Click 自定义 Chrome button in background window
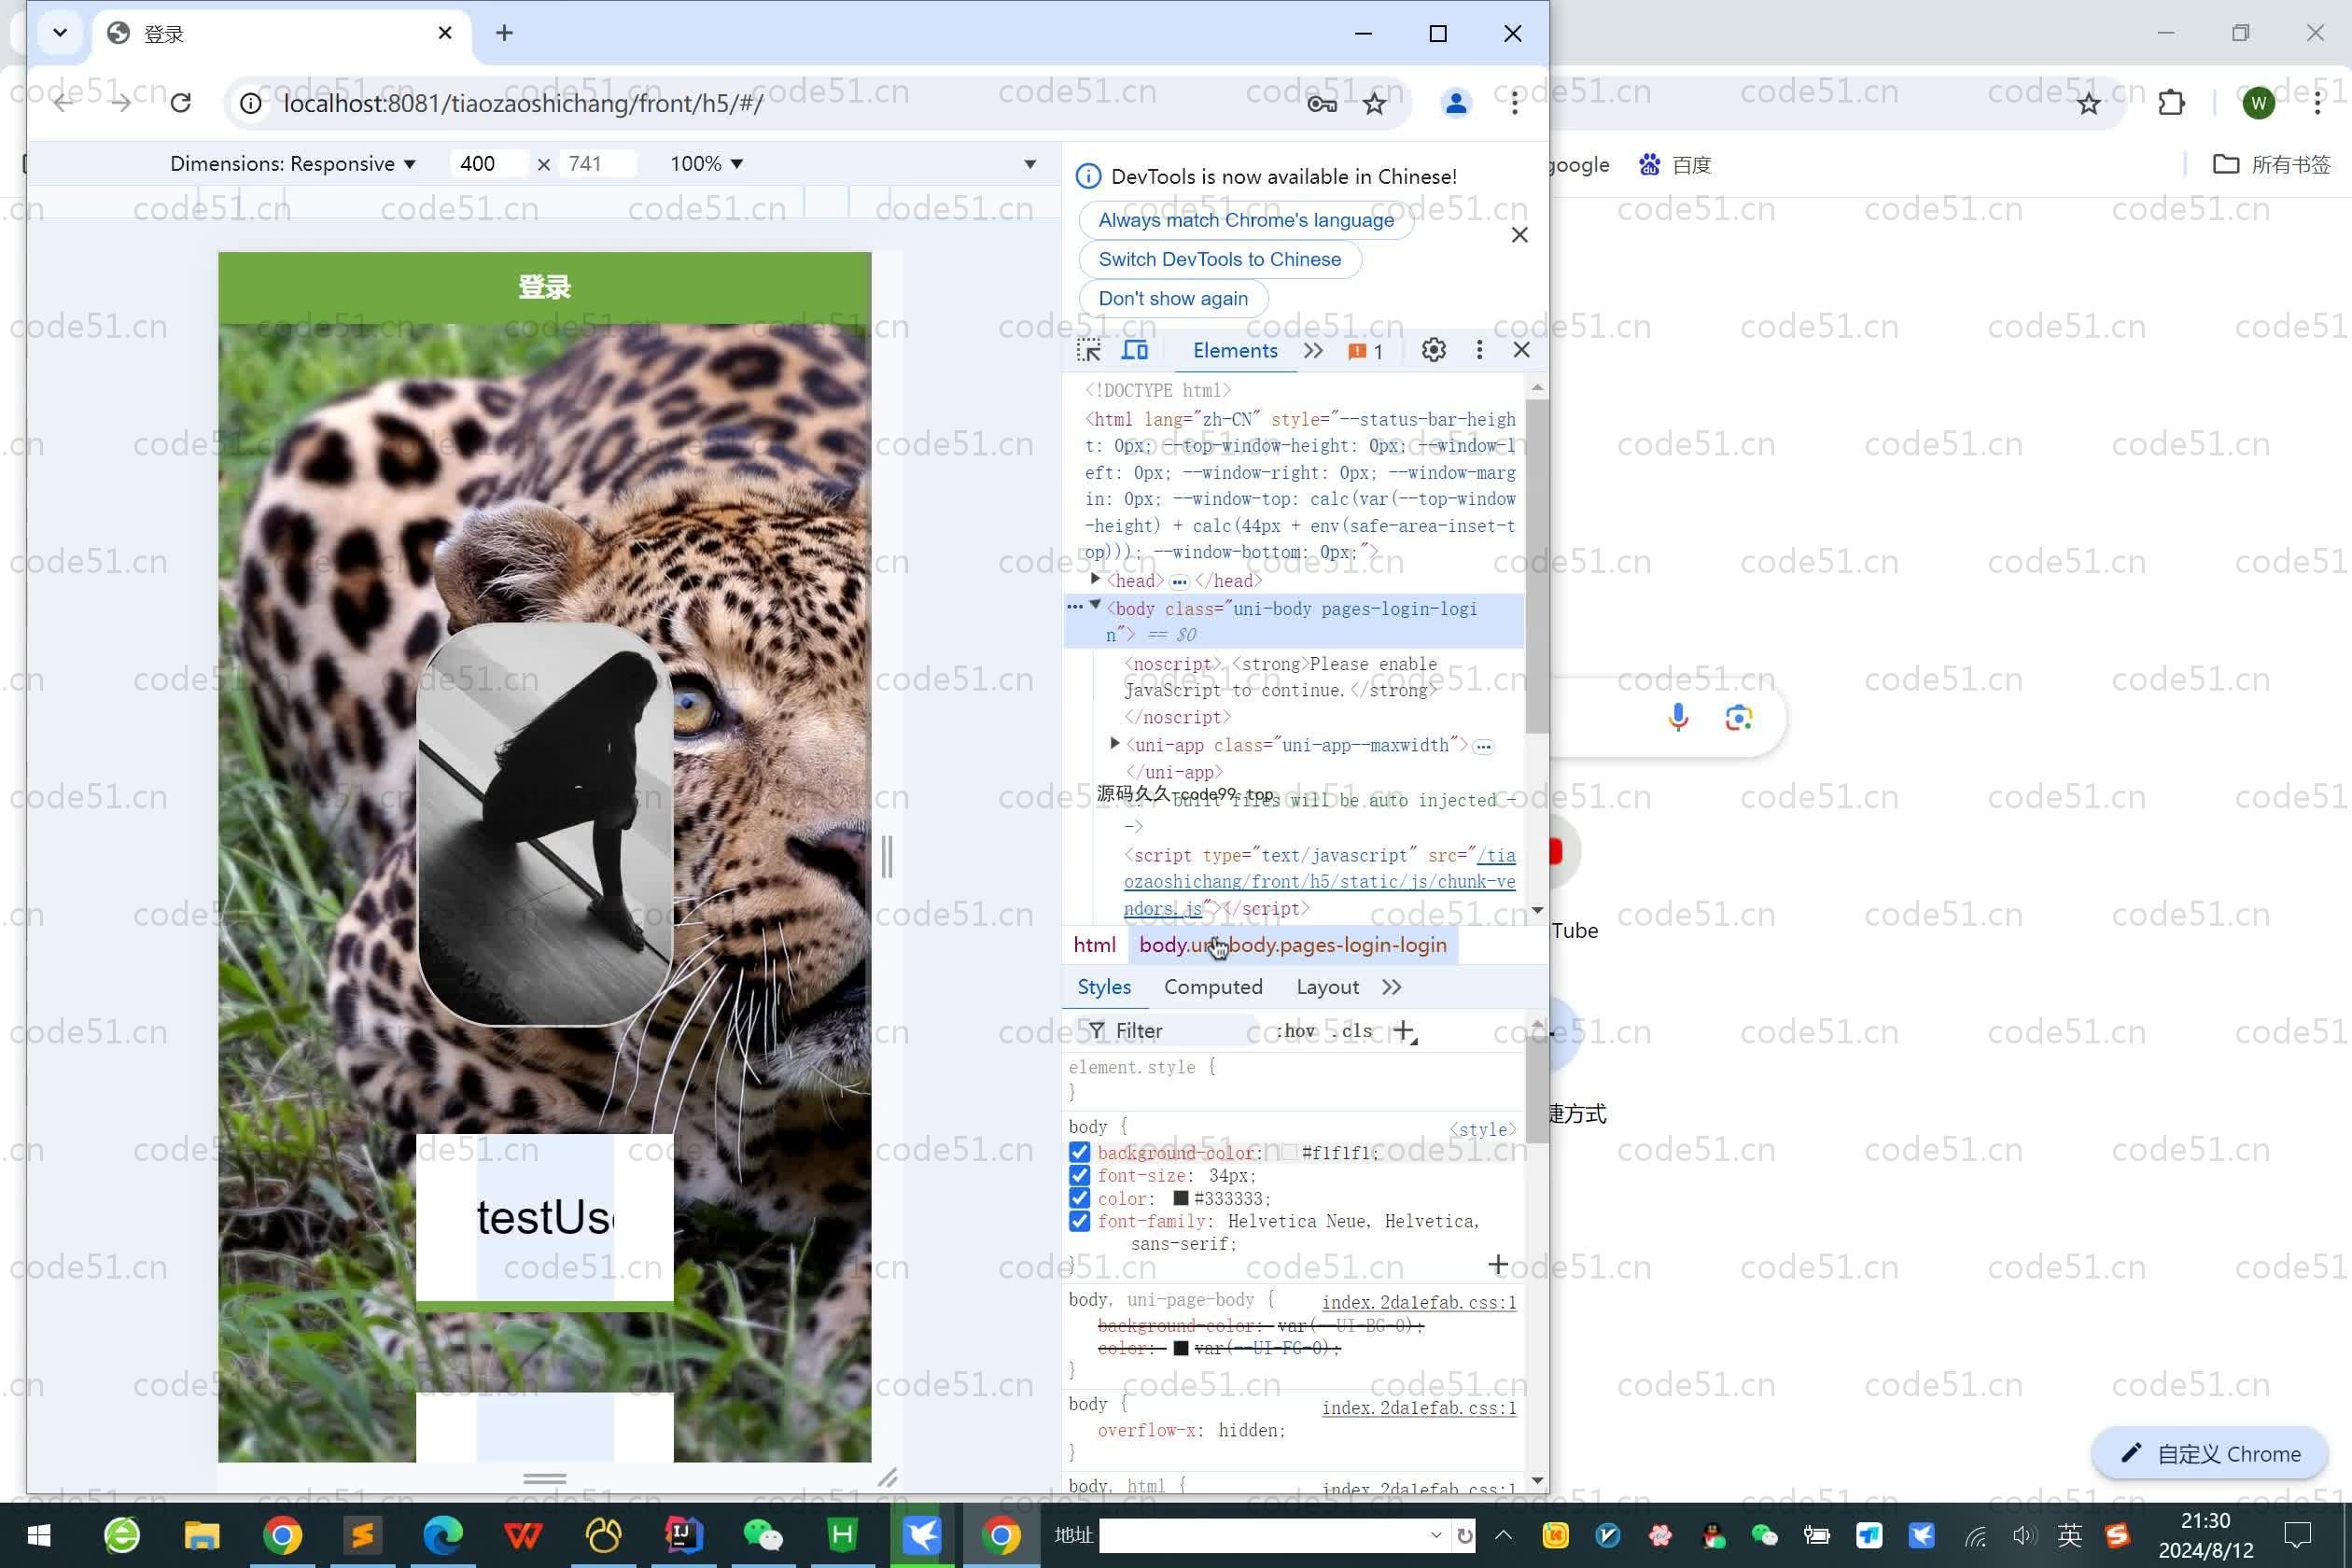The width and height of the screenshot is (2352, 1568). pos(2210,1454)
